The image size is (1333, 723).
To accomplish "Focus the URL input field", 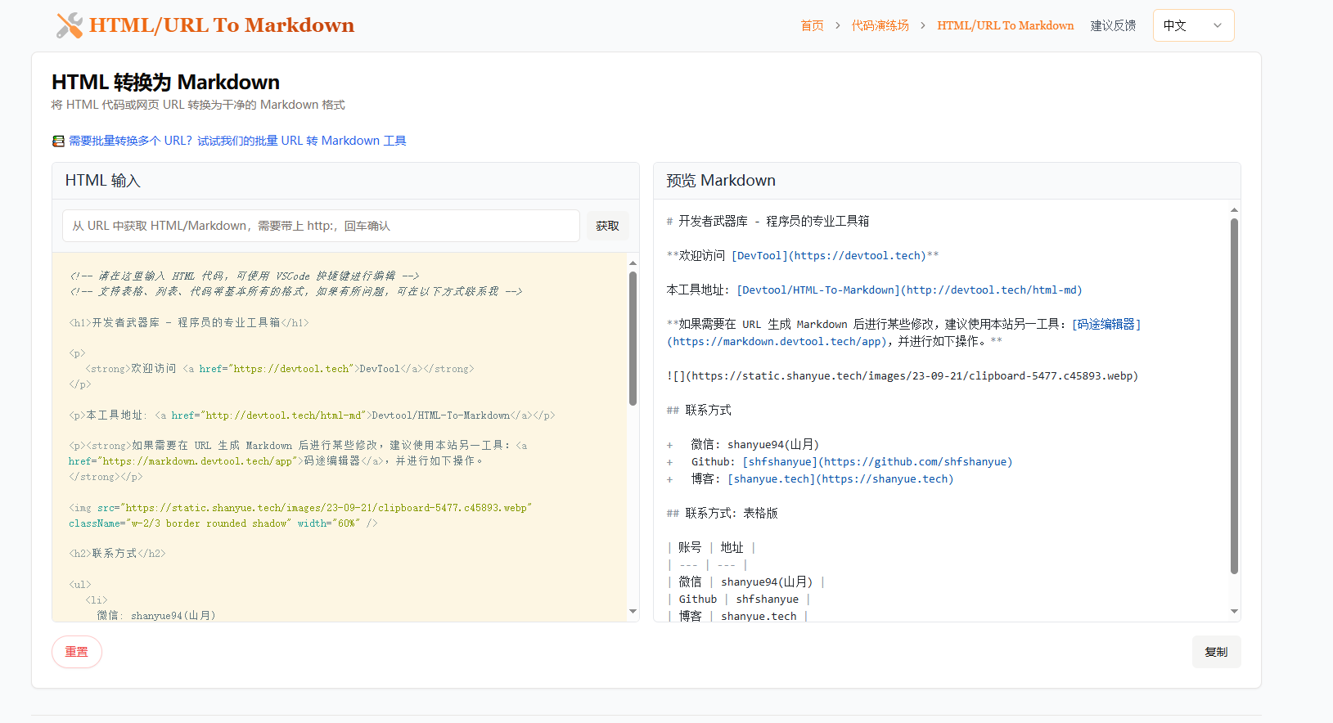I will (321, 226).
